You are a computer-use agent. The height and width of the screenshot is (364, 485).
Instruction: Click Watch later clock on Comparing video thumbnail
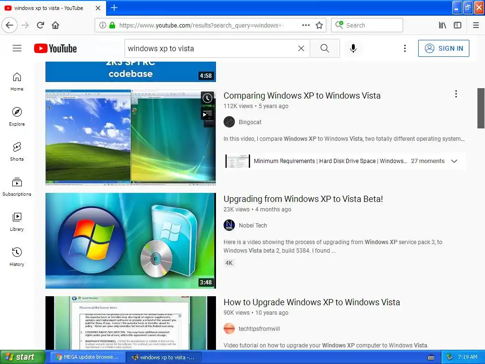(207, 98)
